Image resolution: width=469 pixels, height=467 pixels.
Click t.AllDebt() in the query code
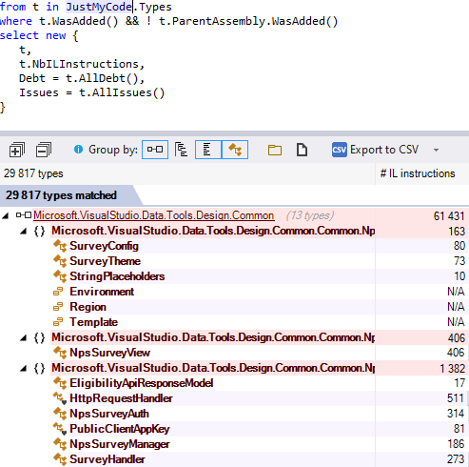102,78
